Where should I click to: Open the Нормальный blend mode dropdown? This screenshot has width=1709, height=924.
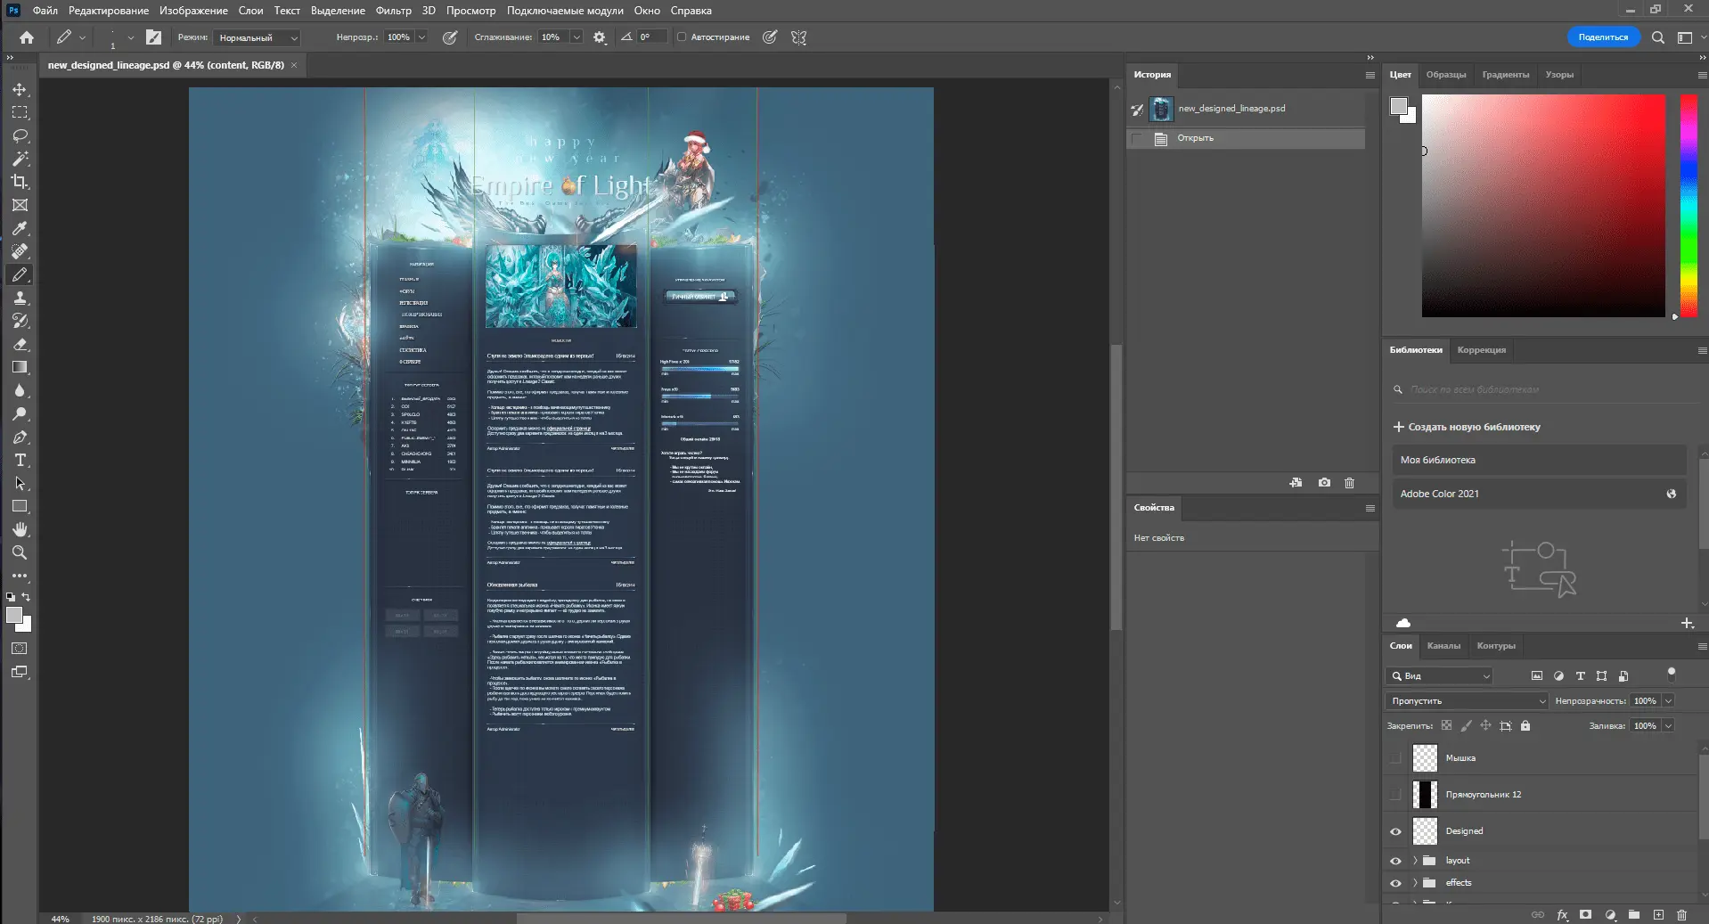(x=258, y=37)
